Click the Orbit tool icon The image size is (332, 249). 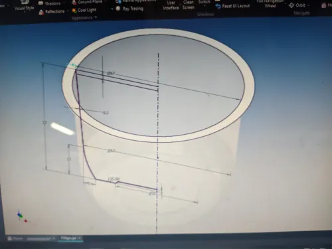click(291, 5)
